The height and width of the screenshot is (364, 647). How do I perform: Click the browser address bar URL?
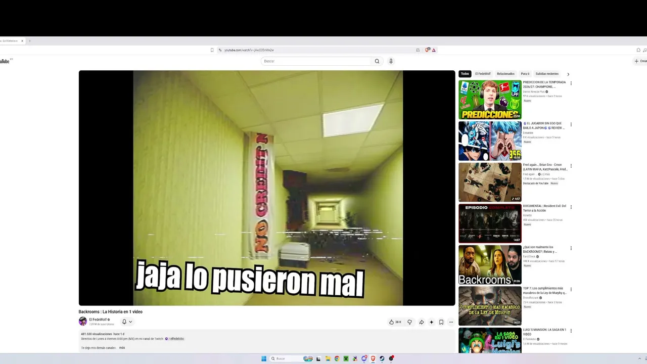coord(249,50)
